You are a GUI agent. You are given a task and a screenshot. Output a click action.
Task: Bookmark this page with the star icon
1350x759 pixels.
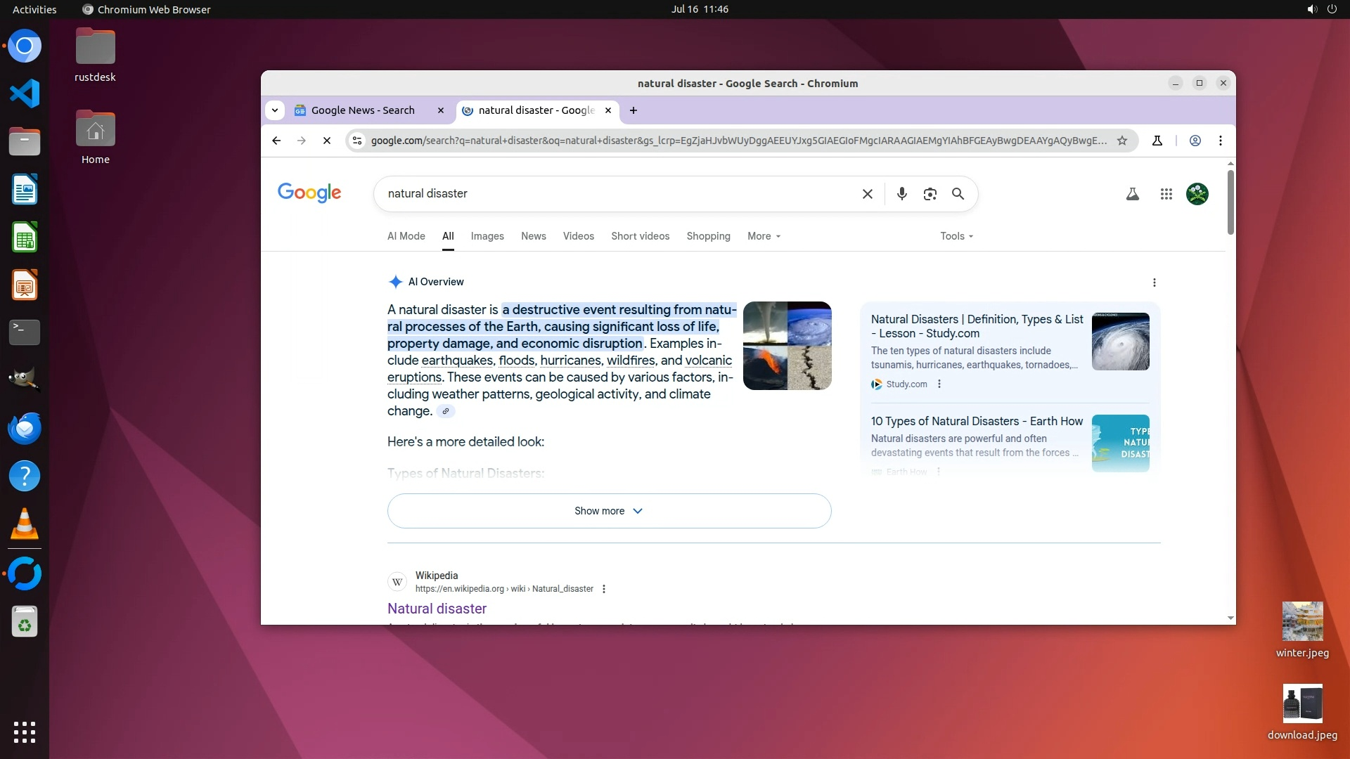click(x=1122, y=141)
